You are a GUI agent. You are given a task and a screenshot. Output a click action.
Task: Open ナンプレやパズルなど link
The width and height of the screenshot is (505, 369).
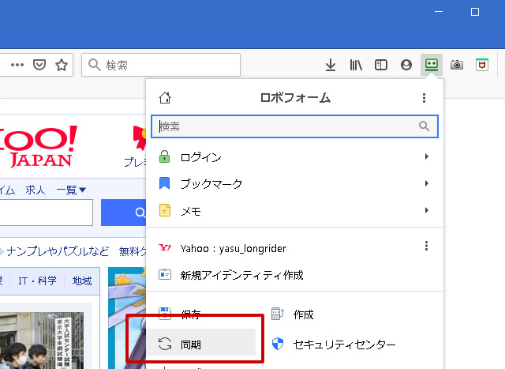58,251
